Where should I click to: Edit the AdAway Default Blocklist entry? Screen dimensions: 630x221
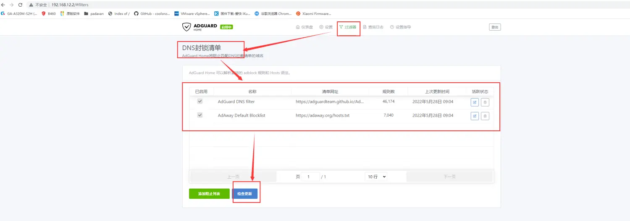point(475,116)
